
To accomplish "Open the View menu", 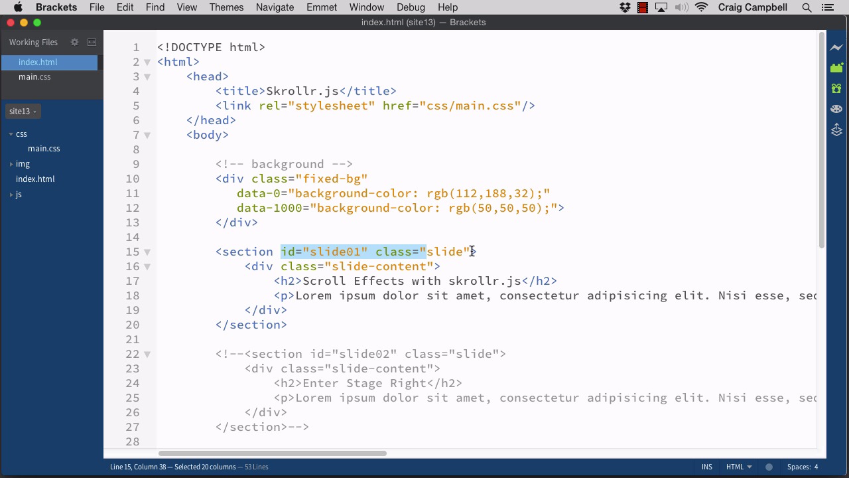I will click(x=187, y=7).
